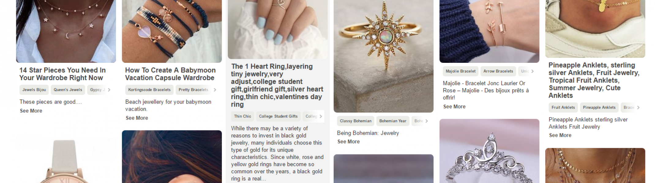Reveal more tags after College Student Gifts
The image size is (655, 183).
[321, 116]
